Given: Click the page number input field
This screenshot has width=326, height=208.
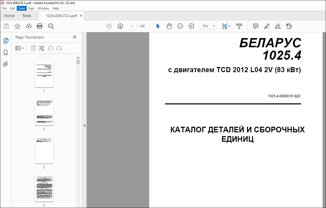Looking at the screenshot, I should pyautogui.click(x=132, y=26).
